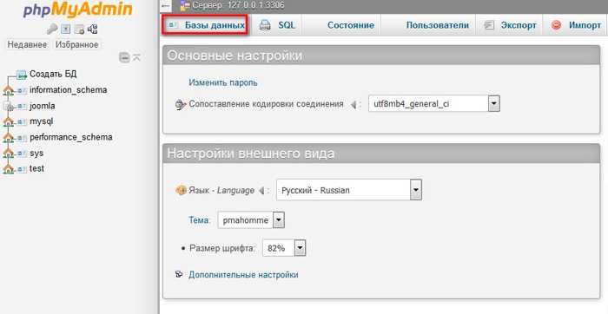This screenshot has height=314, width=608.
Task: Open the Недавнее tables list
Action: (27, 44)
